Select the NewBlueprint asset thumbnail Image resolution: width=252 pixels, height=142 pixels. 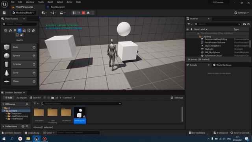pyautogui.click(x=80, y=115)
